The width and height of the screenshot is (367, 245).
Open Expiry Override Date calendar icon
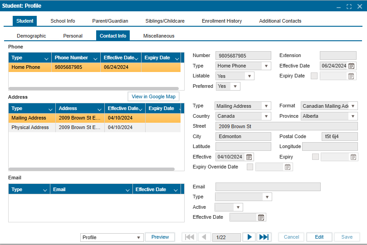click(x=287, y=167)
